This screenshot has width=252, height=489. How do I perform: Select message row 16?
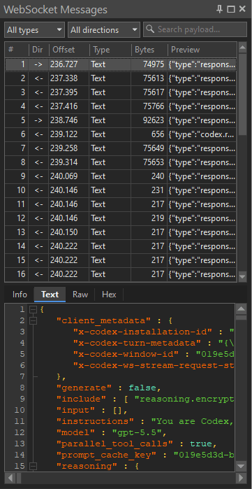(x=121, y=274)
